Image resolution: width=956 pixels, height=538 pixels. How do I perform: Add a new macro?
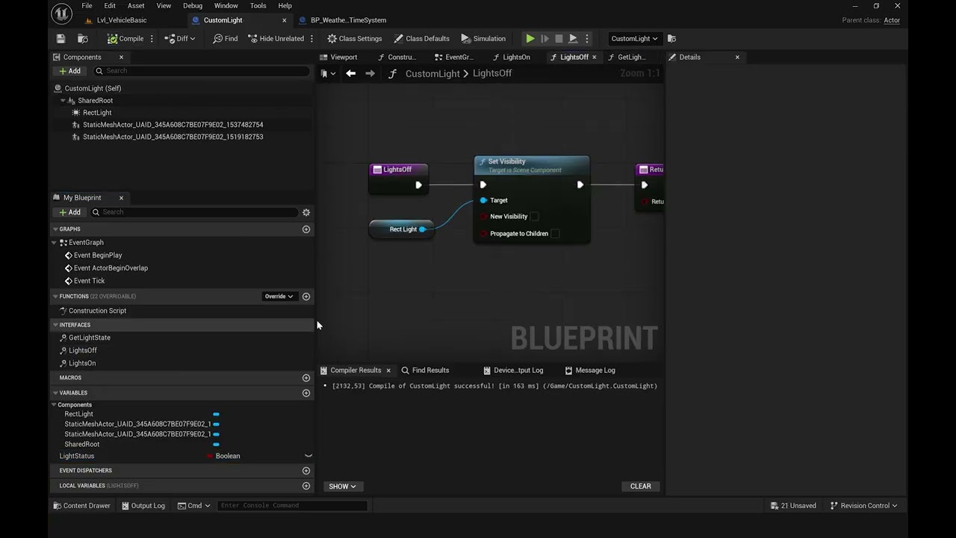306,378
